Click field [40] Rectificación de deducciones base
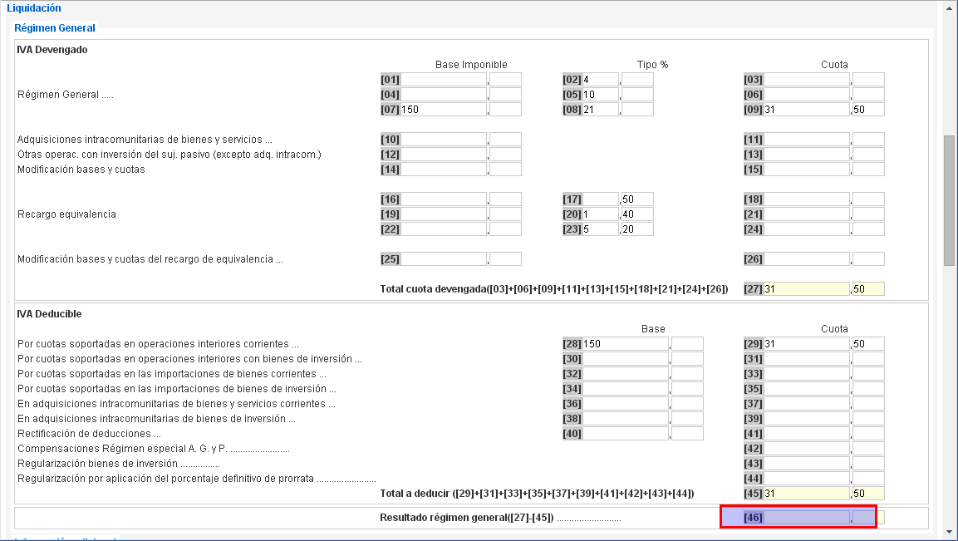The image size is (958, 541). click(x=626, y=434)
